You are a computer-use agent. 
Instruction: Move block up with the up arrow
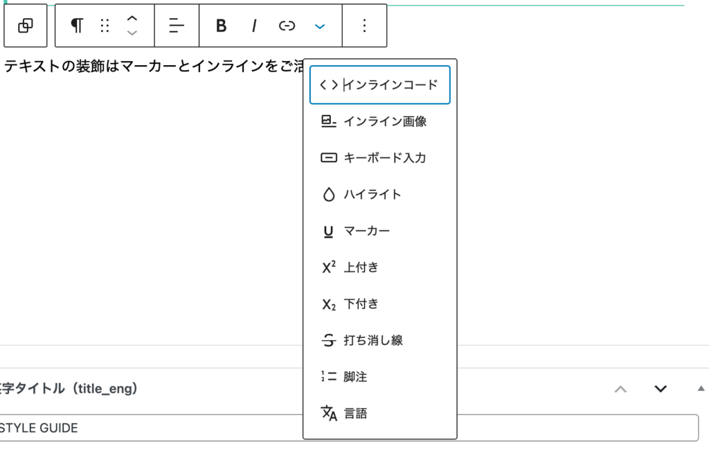(x=132, y=18)
